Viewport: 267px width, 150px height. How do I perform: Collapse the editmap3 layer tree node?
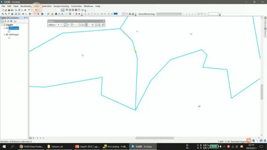[x=4, y=34]
